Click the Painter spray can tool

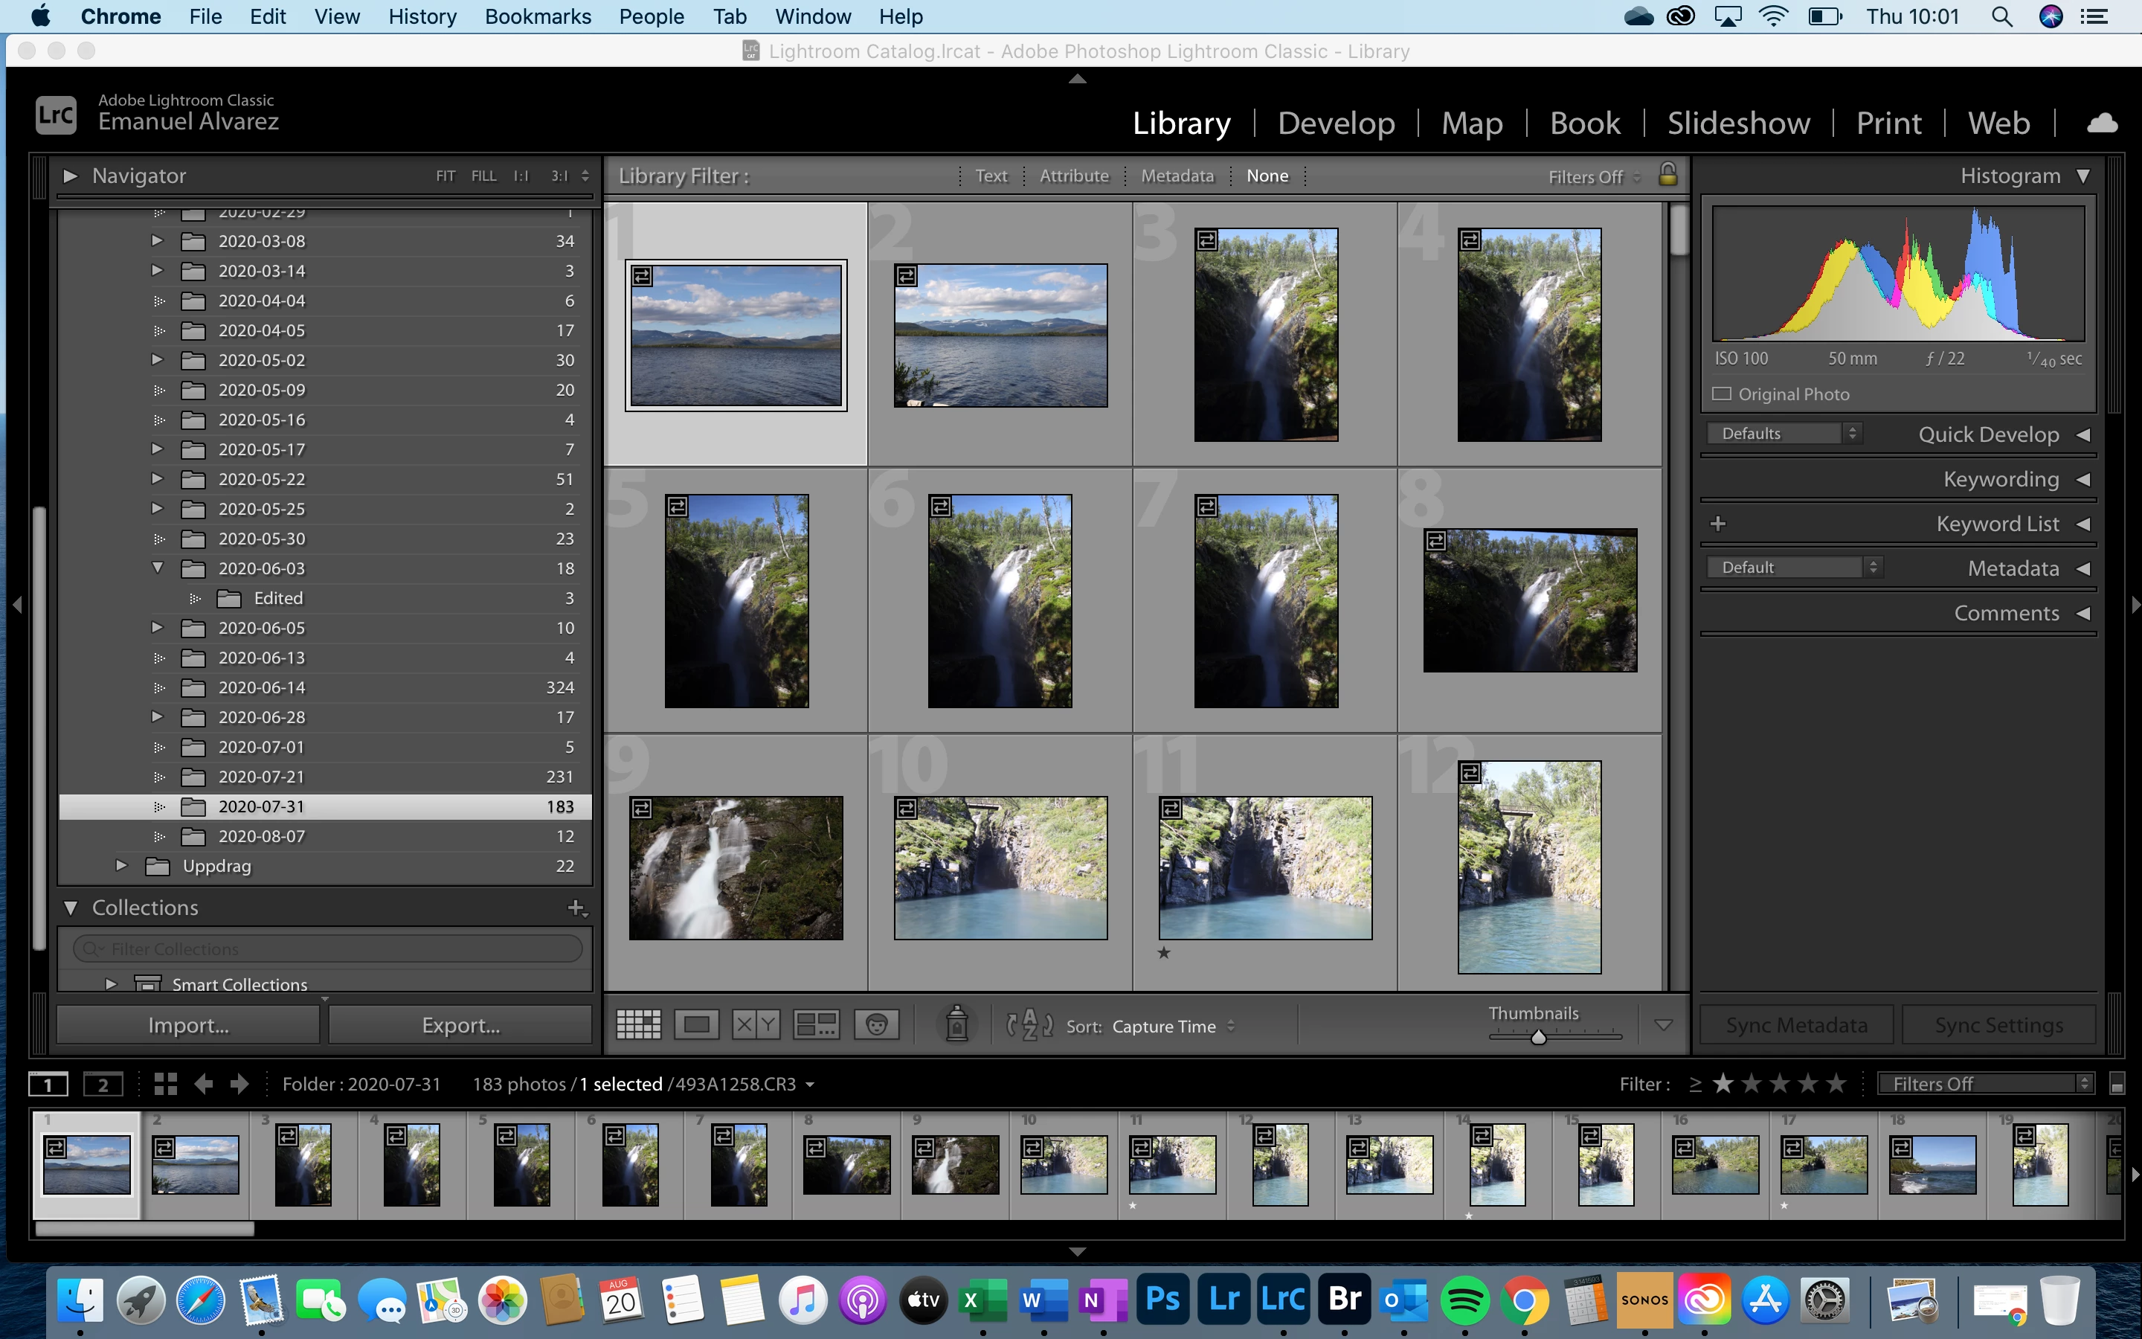point(956,1024)
